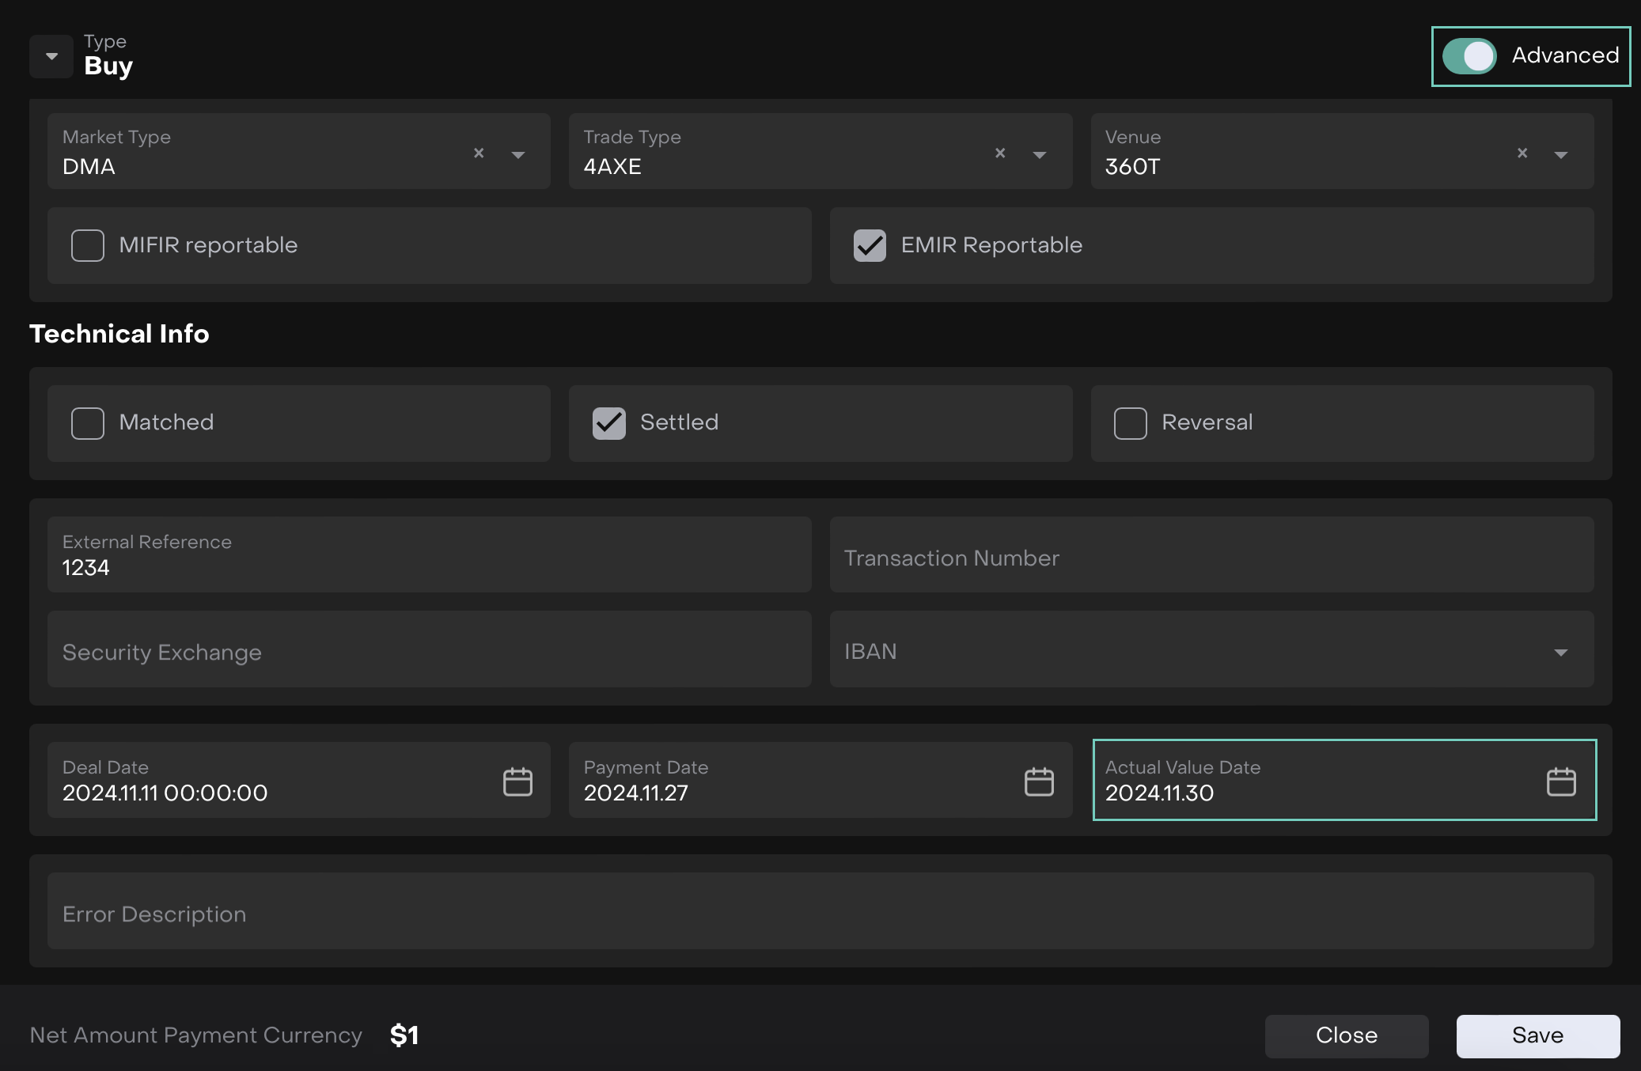Click into the Error Description field
1641x1071 pixels.
820,914
